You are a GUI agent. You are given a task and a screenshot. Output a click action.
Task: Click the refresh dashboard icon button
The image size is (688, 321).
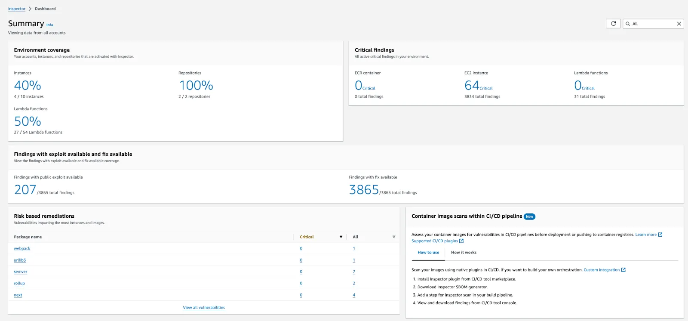tap(613, 24)
